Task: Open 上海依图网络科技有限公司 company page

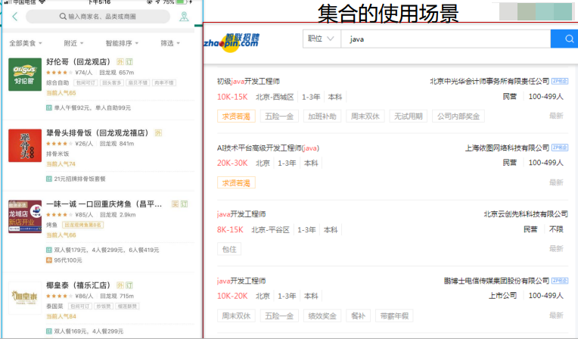Action: [x=507, y=148]
